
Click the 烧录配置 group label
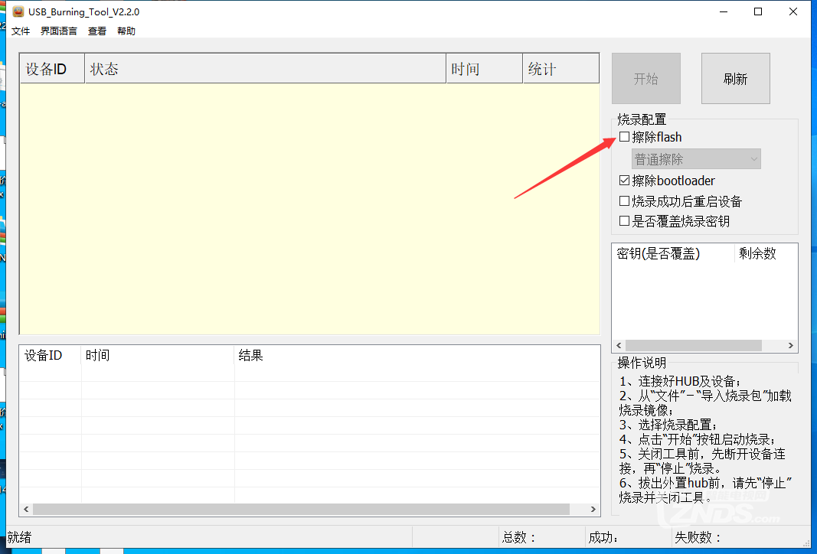click(x=642, y=119)
